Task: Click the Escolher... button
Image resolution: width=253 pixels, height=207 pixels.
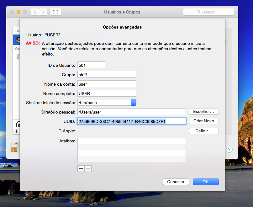Action: point(204,112)
